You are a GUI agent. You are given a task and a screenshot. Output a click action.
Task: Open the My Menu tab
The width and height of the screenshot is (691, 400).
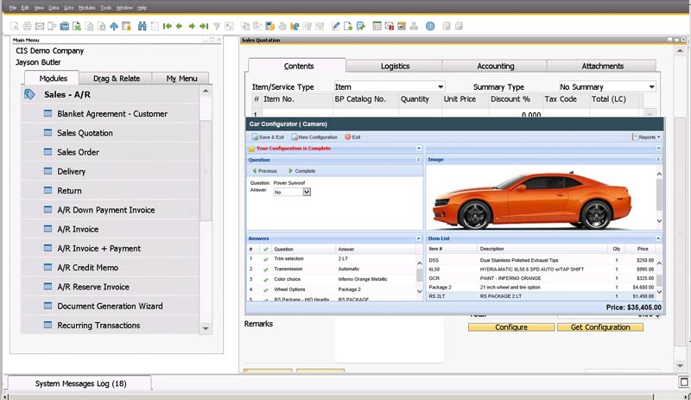181,79
